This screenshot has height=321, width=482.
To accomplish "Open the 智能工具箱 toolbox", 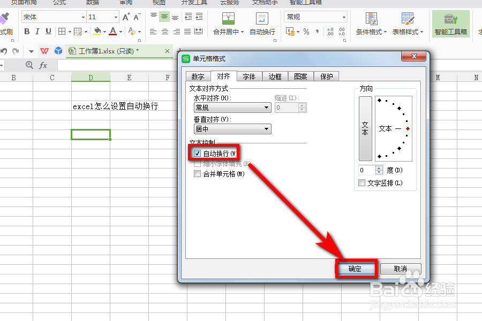I will coord(450,24).
